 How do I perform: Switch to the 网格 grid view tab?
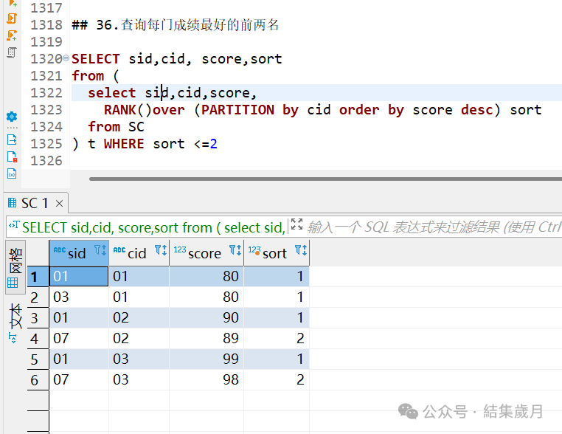coord(15,268)
